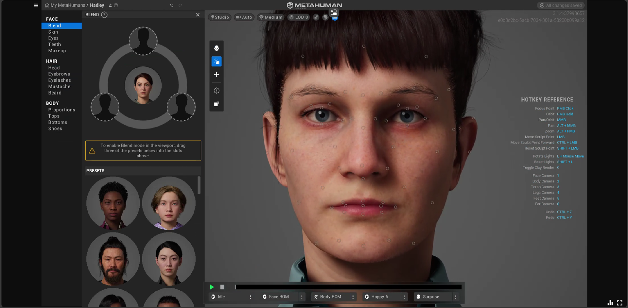Click the center Hadley portrait in blend circle
The height and width of the screenshot is (308, 628).
click(x=143, y=86)
